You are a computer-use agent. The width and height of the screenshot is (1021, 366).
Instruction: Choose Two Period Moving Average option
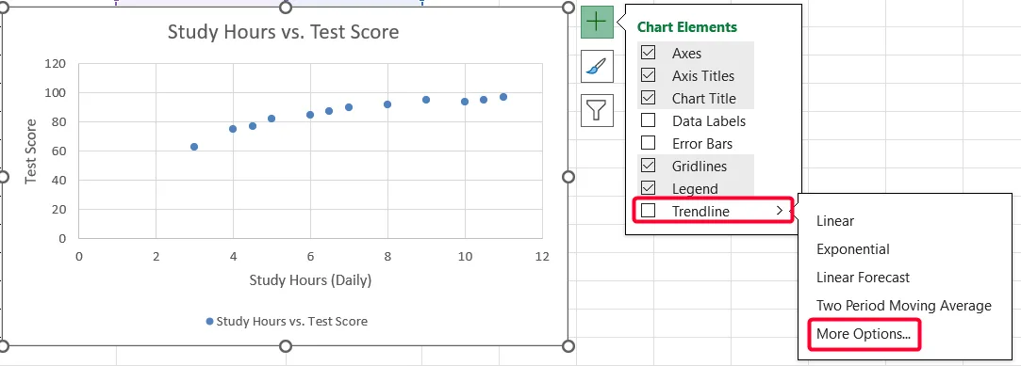pyautogui.click(x=904, y=306)
